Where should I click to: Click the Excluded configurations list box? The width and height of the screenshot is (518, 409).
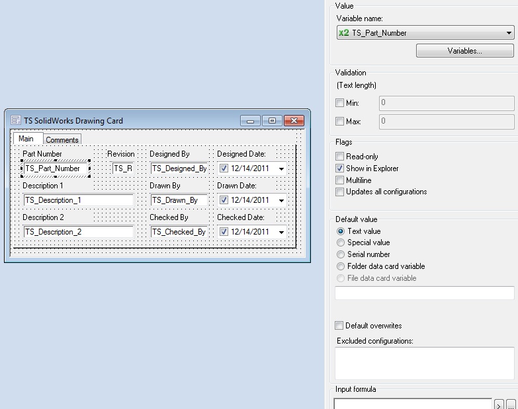tap(425, 363)
